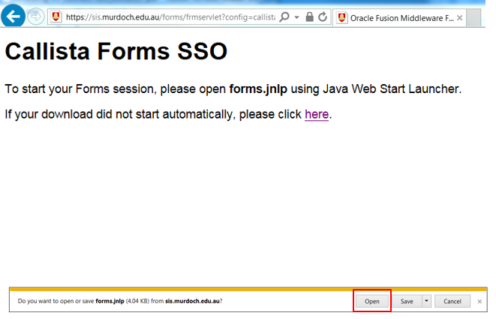Click the bold forms.jnlp text in instructions
This screenshot has height=319, width=496.
click(258, 89)
